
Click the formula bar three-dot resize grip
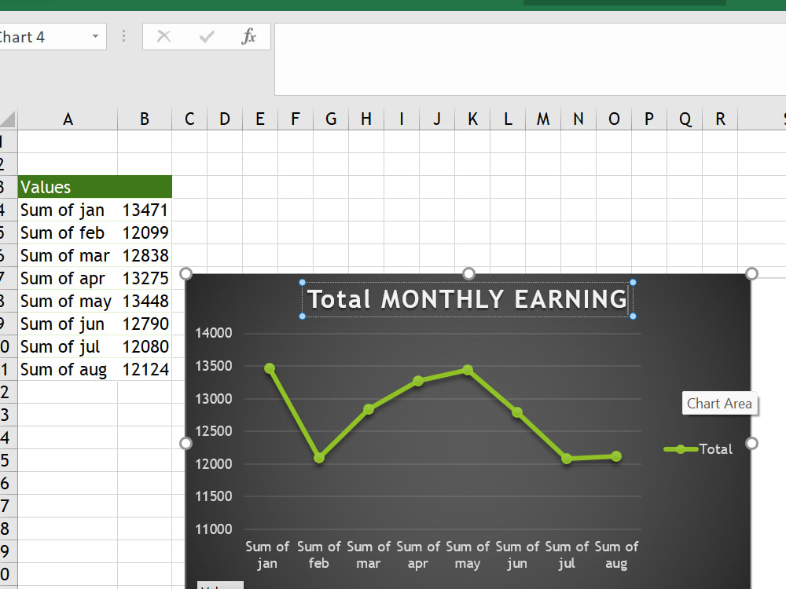(124, 36)
